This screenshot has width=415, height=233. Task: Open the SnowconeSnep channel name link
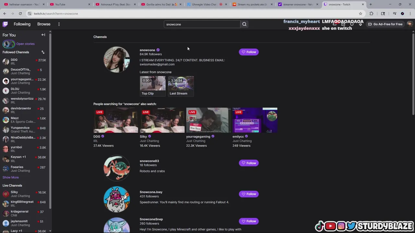[x=151, y=219]
